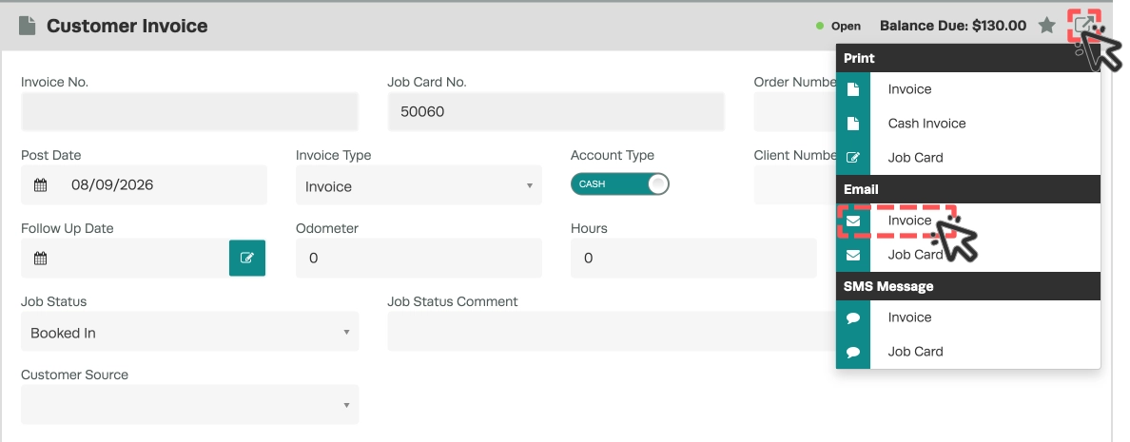This screenshot has width=1130, height=442.
Task: Choose Job Card under Email section
Action: pos(915,255)
